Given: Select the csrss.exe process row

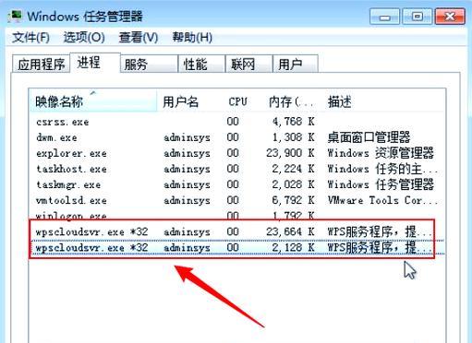Looking at the screenshot, I should (x=237, y=122).
